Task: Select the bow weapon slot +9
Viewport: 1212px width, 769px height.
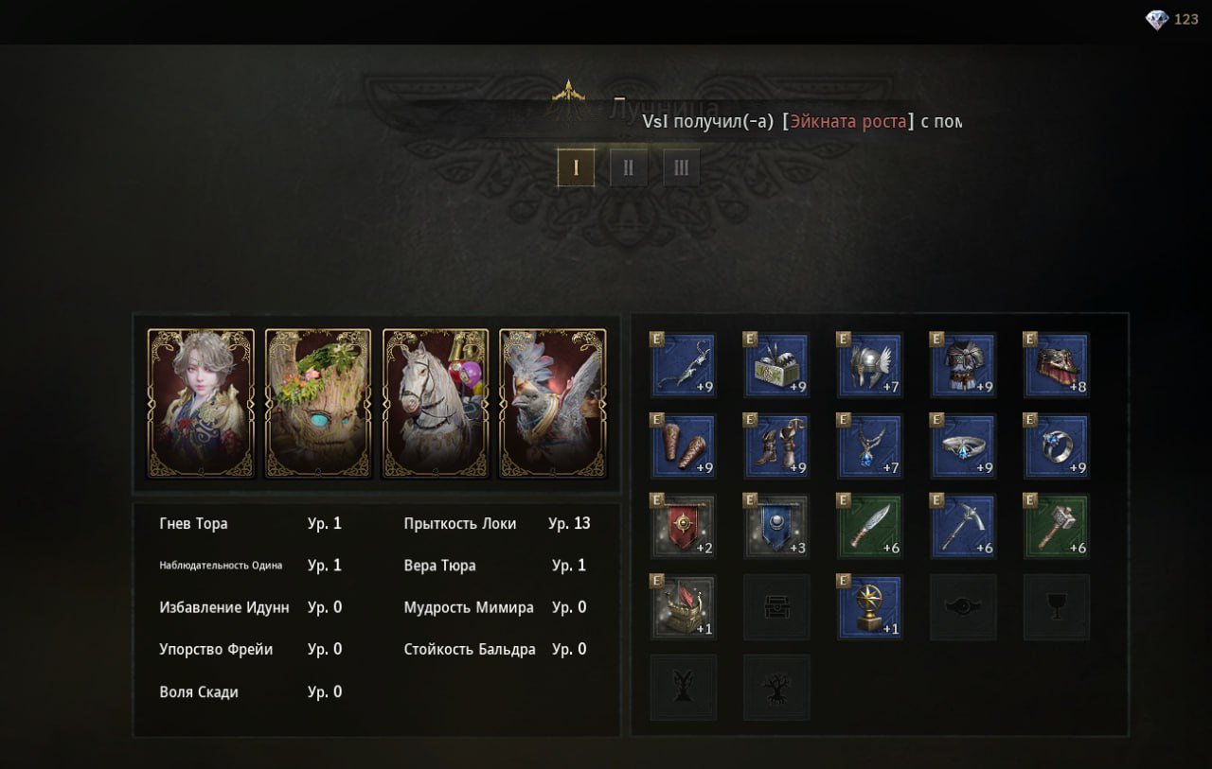Action: pos(683,365)
